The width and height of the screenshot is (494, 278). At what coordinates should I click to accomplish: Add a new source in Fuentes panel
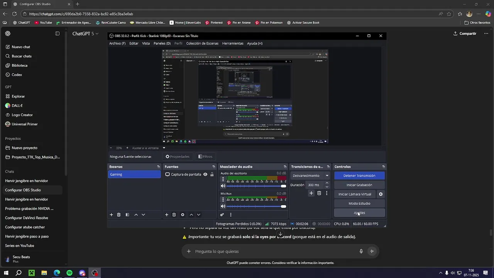coord(167,215)
